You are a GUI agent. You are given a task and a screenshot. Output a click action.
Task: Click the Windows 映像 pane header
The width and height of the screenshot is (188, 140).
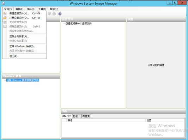point(31,76)
